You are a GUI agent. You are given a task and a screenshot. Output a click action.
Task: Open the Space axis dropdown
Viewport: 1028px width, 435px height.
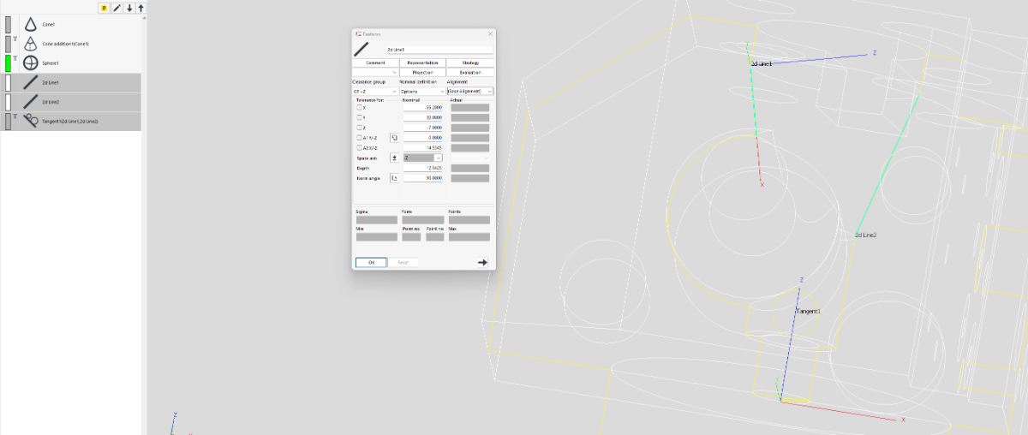(423, 158)
